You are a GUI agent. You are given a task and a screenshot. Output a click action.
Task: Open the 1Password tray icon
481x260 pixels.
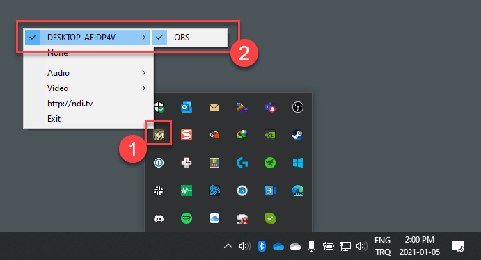click(159, 163)
